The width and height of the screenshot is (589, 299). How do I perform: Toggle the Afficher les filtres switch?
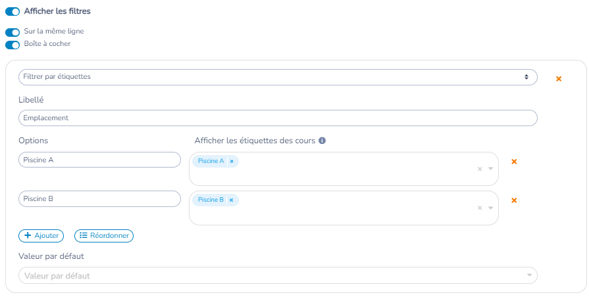(x=13, y=12)
